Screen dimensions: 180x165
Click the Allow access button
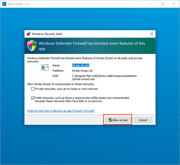pos(118,120)
